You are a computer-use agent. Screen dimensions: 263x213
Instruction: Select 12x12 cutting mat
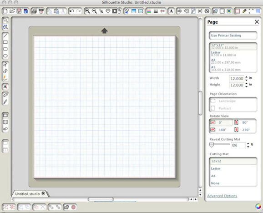pyautogui.click(x=233, y=161)
